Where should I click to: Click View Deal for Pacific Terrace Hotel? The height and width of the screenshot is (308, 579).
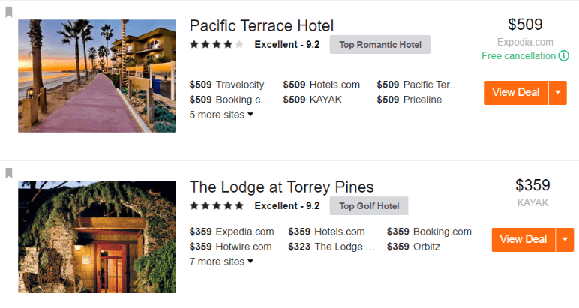(x=515, y=93)
